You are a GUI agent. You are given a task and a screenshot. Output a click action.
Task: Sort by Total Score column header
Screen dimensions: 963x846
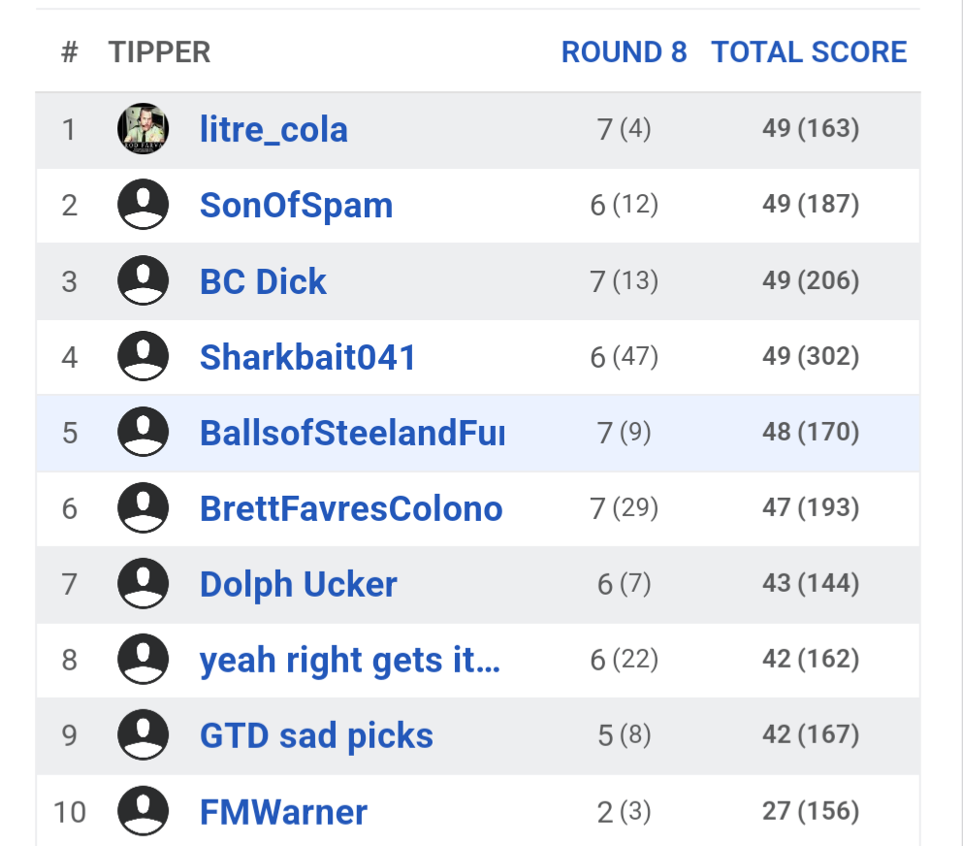(809, 52)
